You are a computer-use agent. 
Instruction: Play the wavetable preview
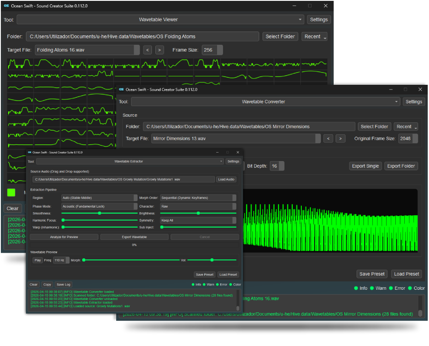tap(38, 260)
